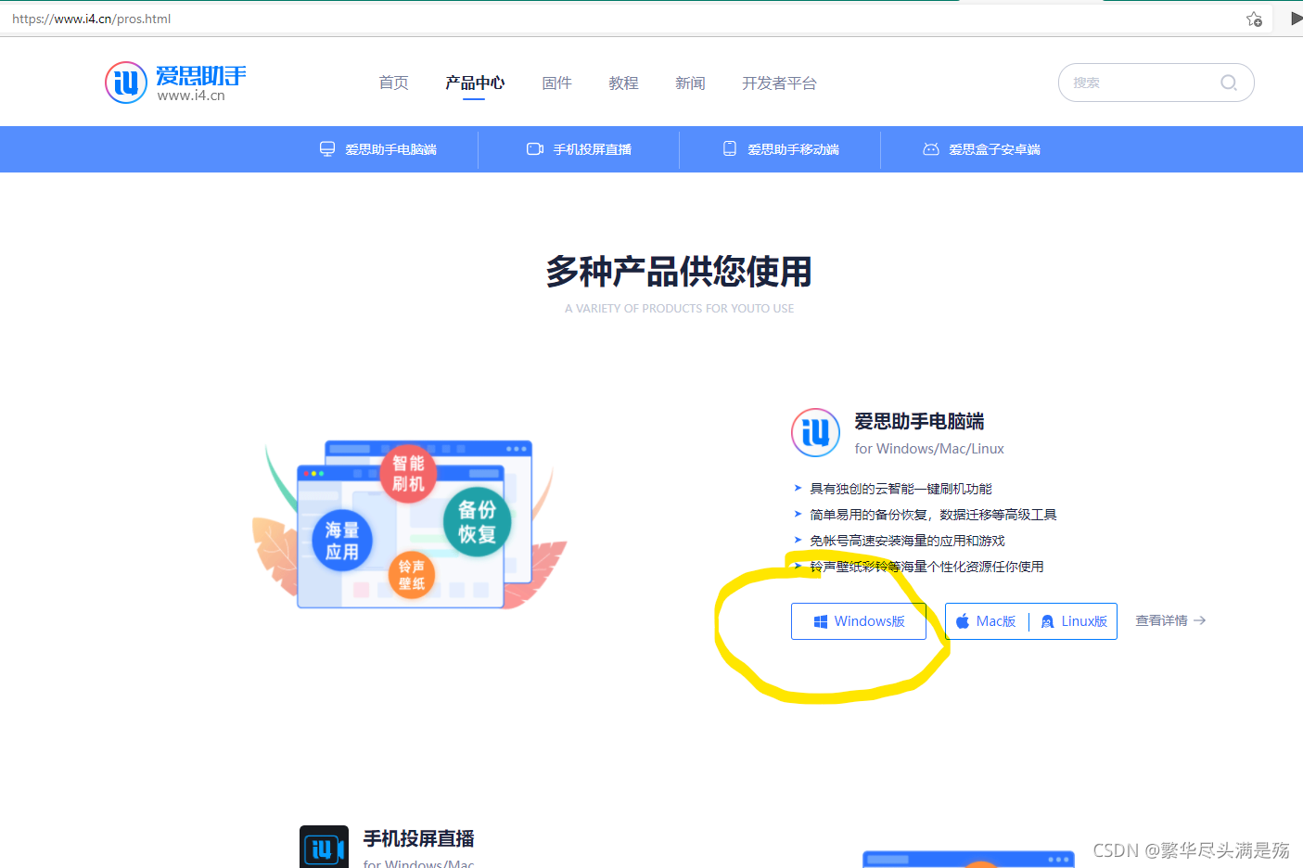The image size is (1303, 868).
Task: Click the 备份恢复 circle in the illustration
Action: (x=477, y=521)
